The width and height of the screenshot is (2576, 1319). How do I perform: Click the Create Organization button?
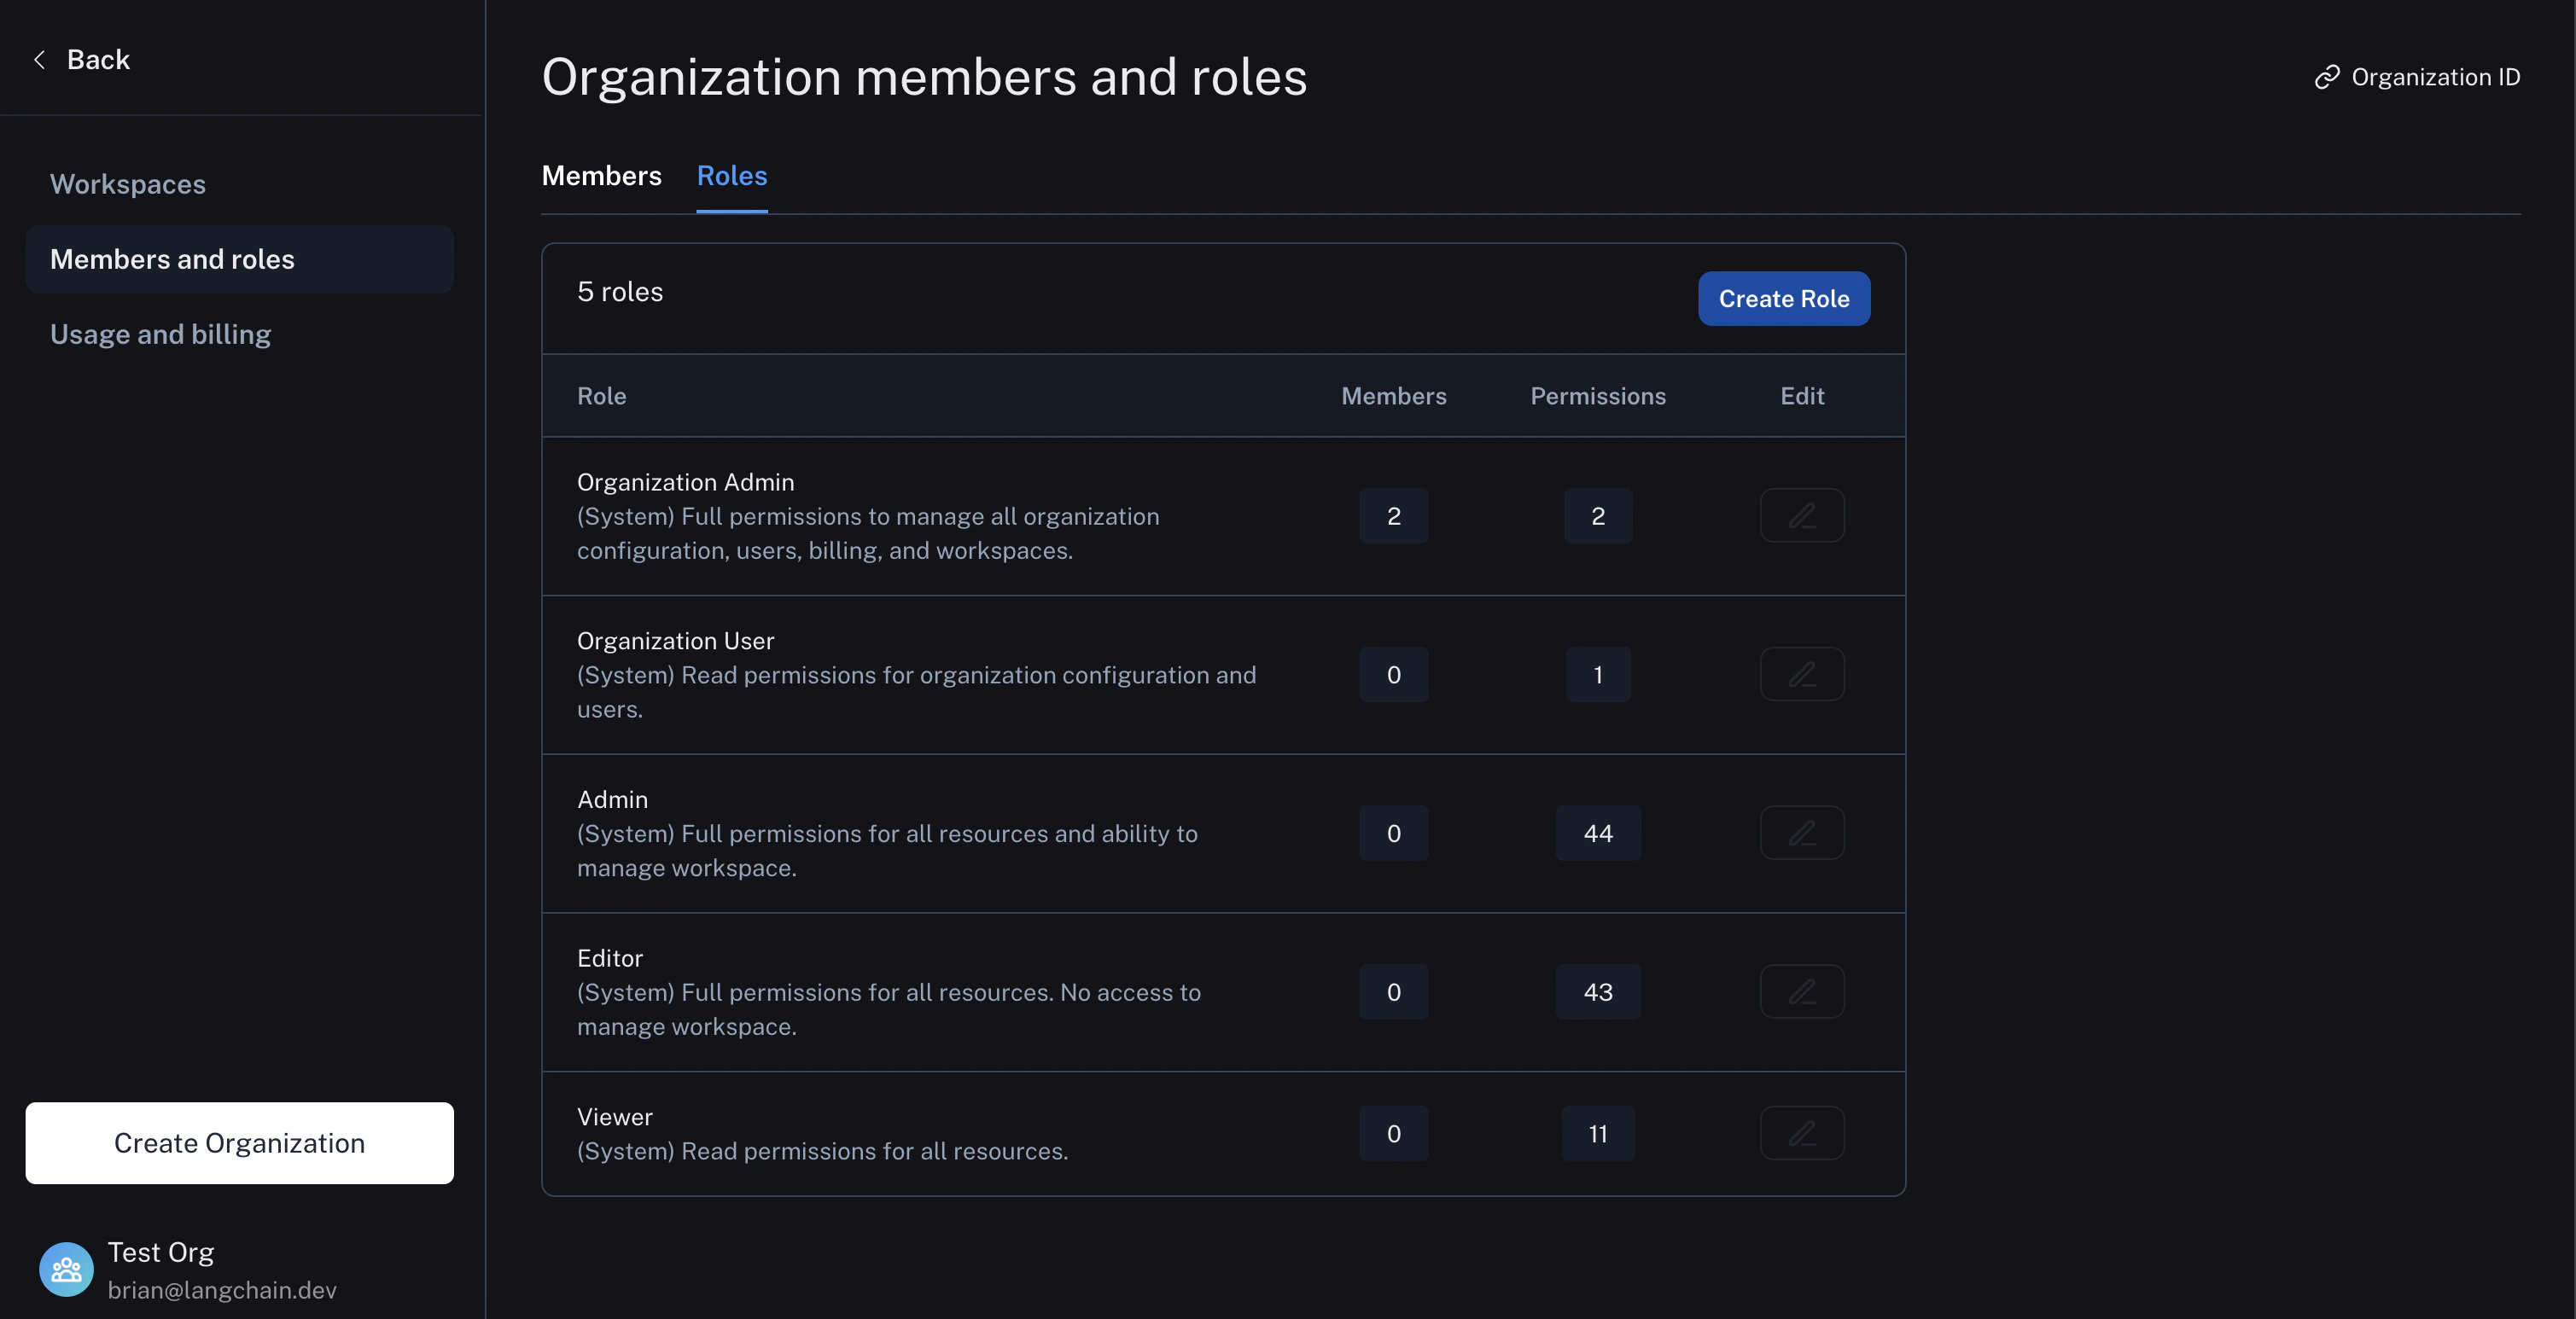point(239,1143)
